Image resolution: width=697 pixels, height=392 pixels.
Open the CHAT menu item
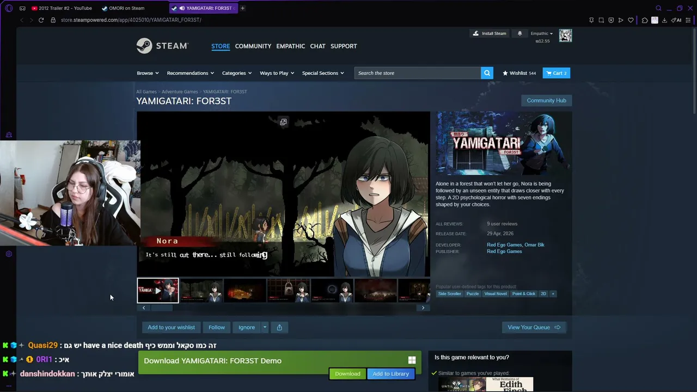pyautogui.click(x=318, y=46)
